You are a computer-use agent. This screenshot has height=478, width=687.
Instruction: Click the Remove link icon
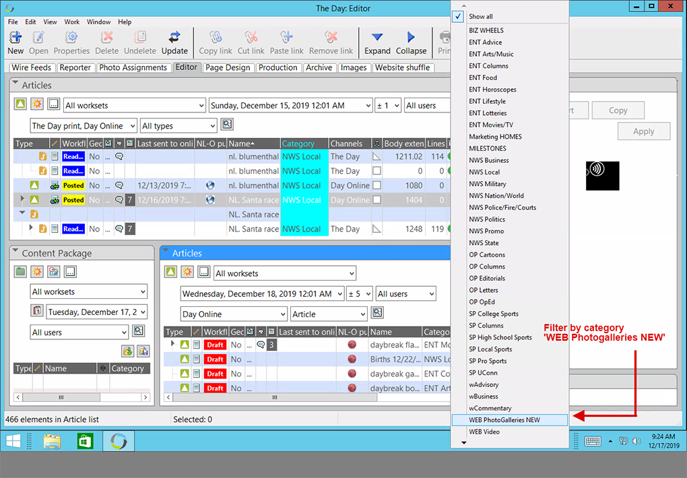pos(331,38)
